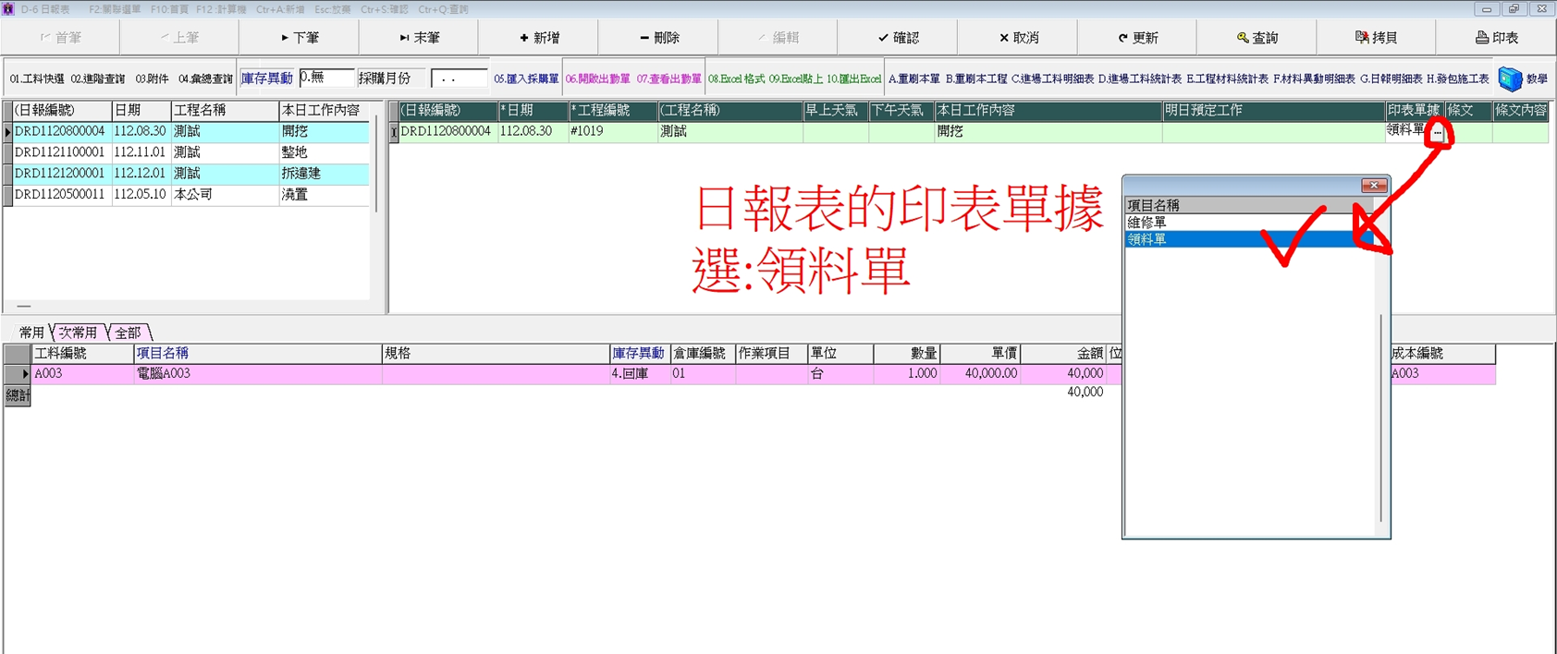Click 05.匯入採購單 import purchase order
1557x654 pixels.
526,79
